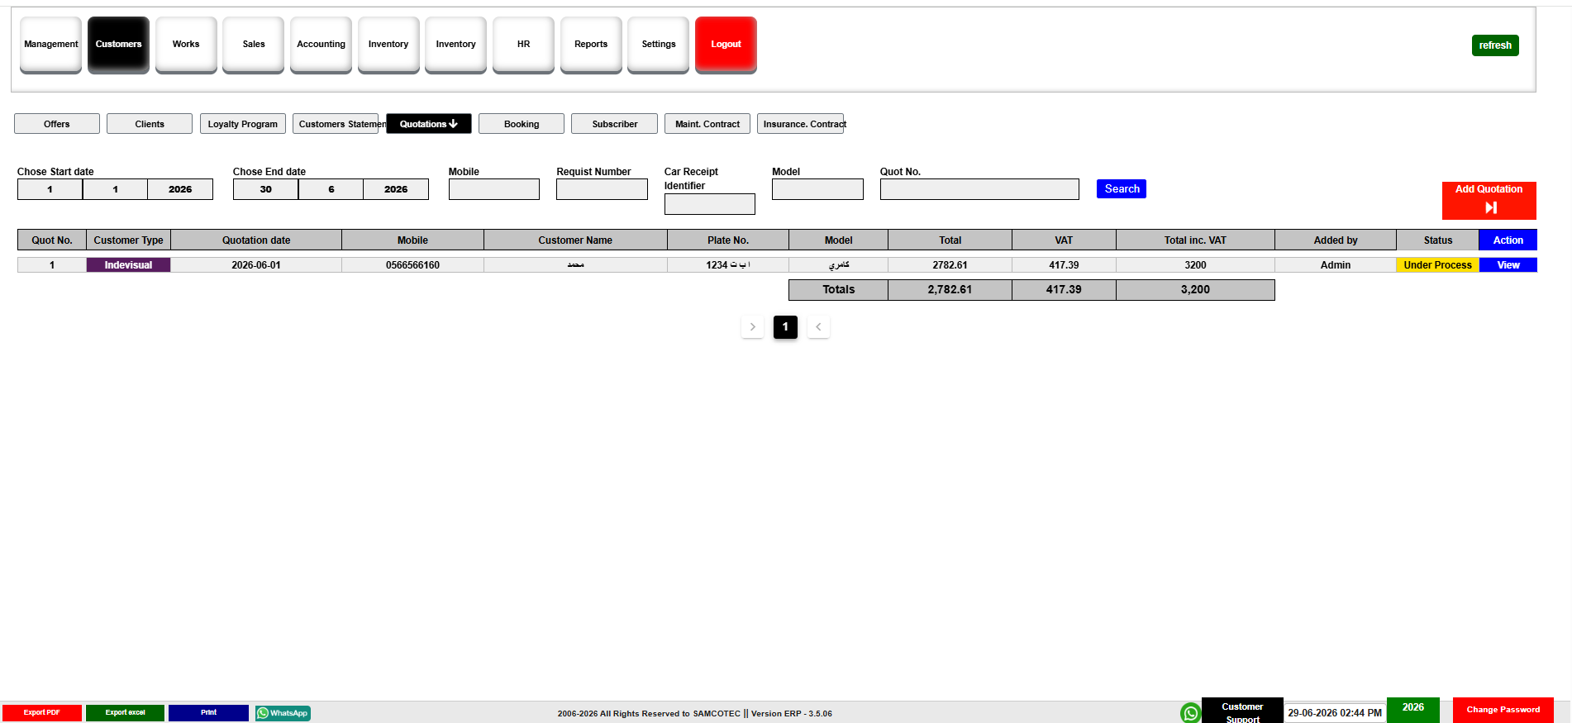Focus the Car Receipt Identifier field
The width and height of the screenshot is (1572, 723).
click(710, 204)
